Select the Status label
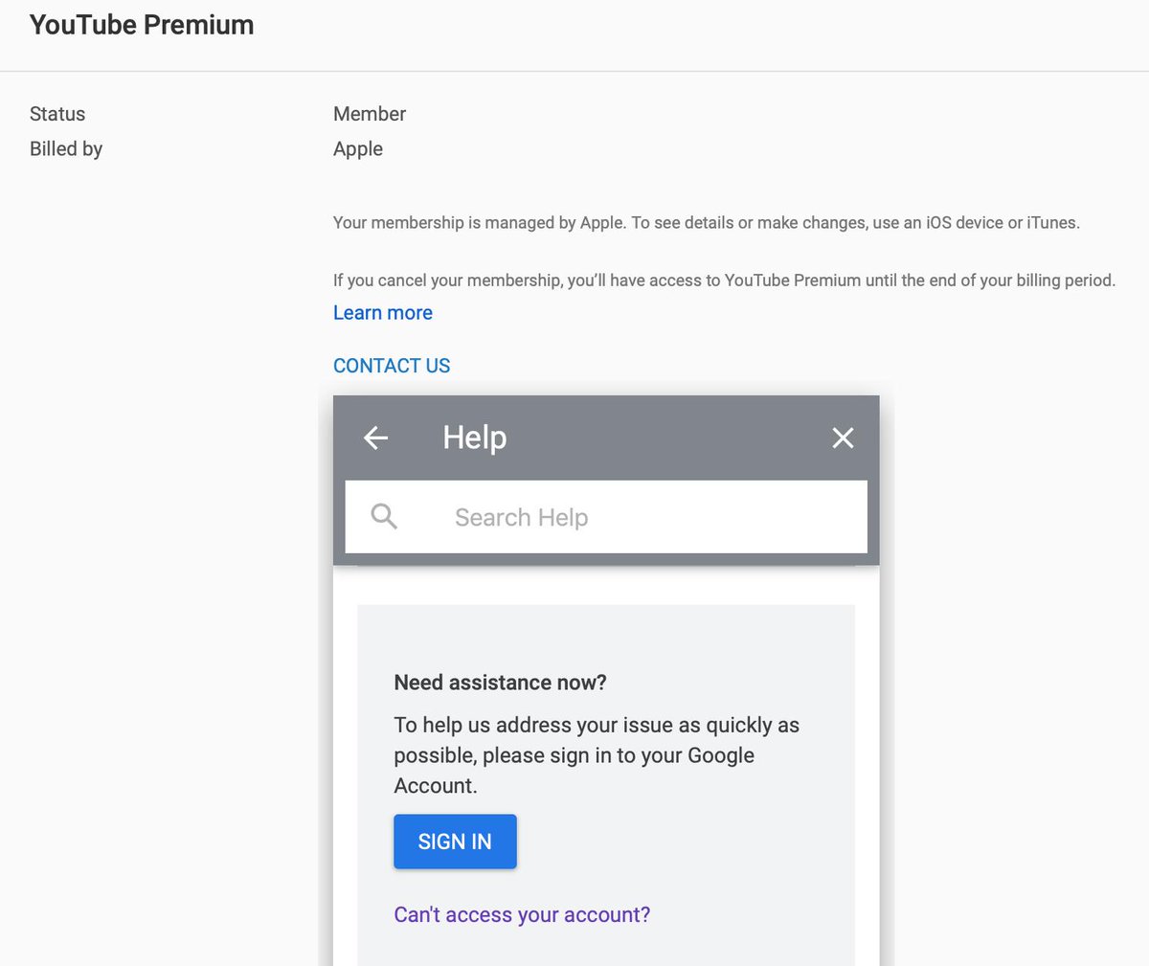 click(57, 114)
